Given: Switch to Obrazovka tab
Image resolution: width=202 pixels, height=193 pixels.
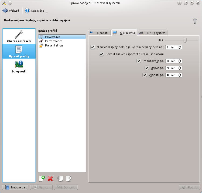Looking at the screenshot, I should tap(124, 32).
